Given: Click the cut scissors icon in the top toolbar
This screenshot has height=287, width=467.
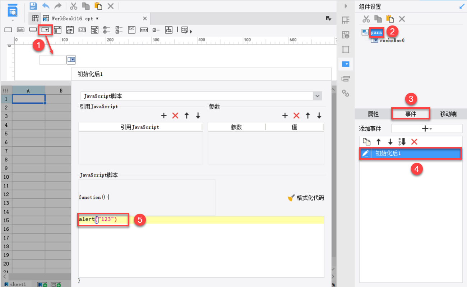Looking at the screenshot, I should pos(74,6).
